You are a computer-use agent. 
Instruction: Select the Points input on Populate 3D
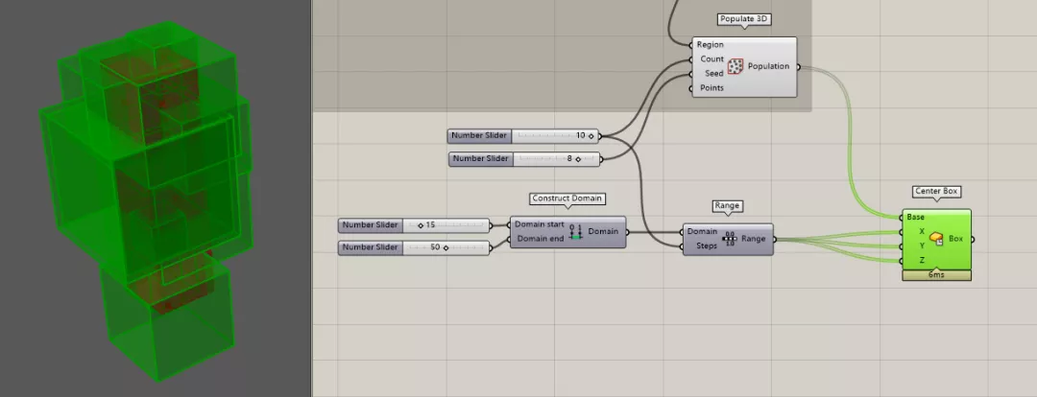[711, 88]
